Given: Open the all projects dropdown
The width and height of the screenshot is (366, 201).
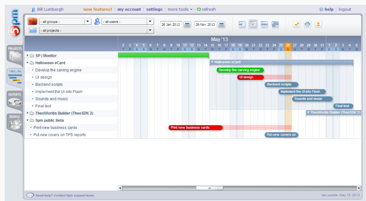Looking at the screenshot, I should 96,30.
